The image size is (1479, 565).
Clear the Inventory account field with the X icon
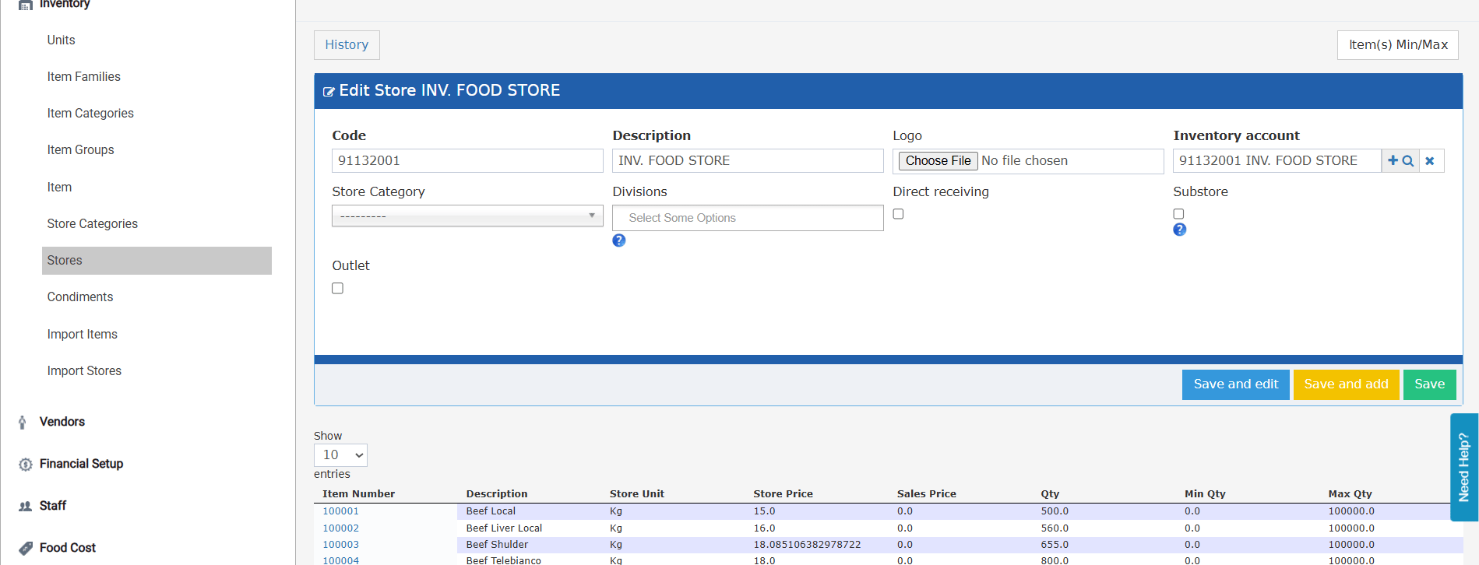click(1431, 161)
